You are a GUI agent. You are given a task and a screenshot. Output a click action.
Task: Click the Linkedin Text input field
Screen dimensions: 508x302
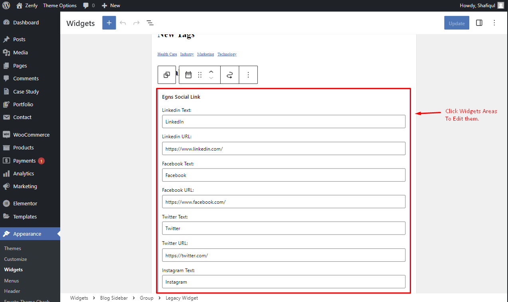pos(284,121)
